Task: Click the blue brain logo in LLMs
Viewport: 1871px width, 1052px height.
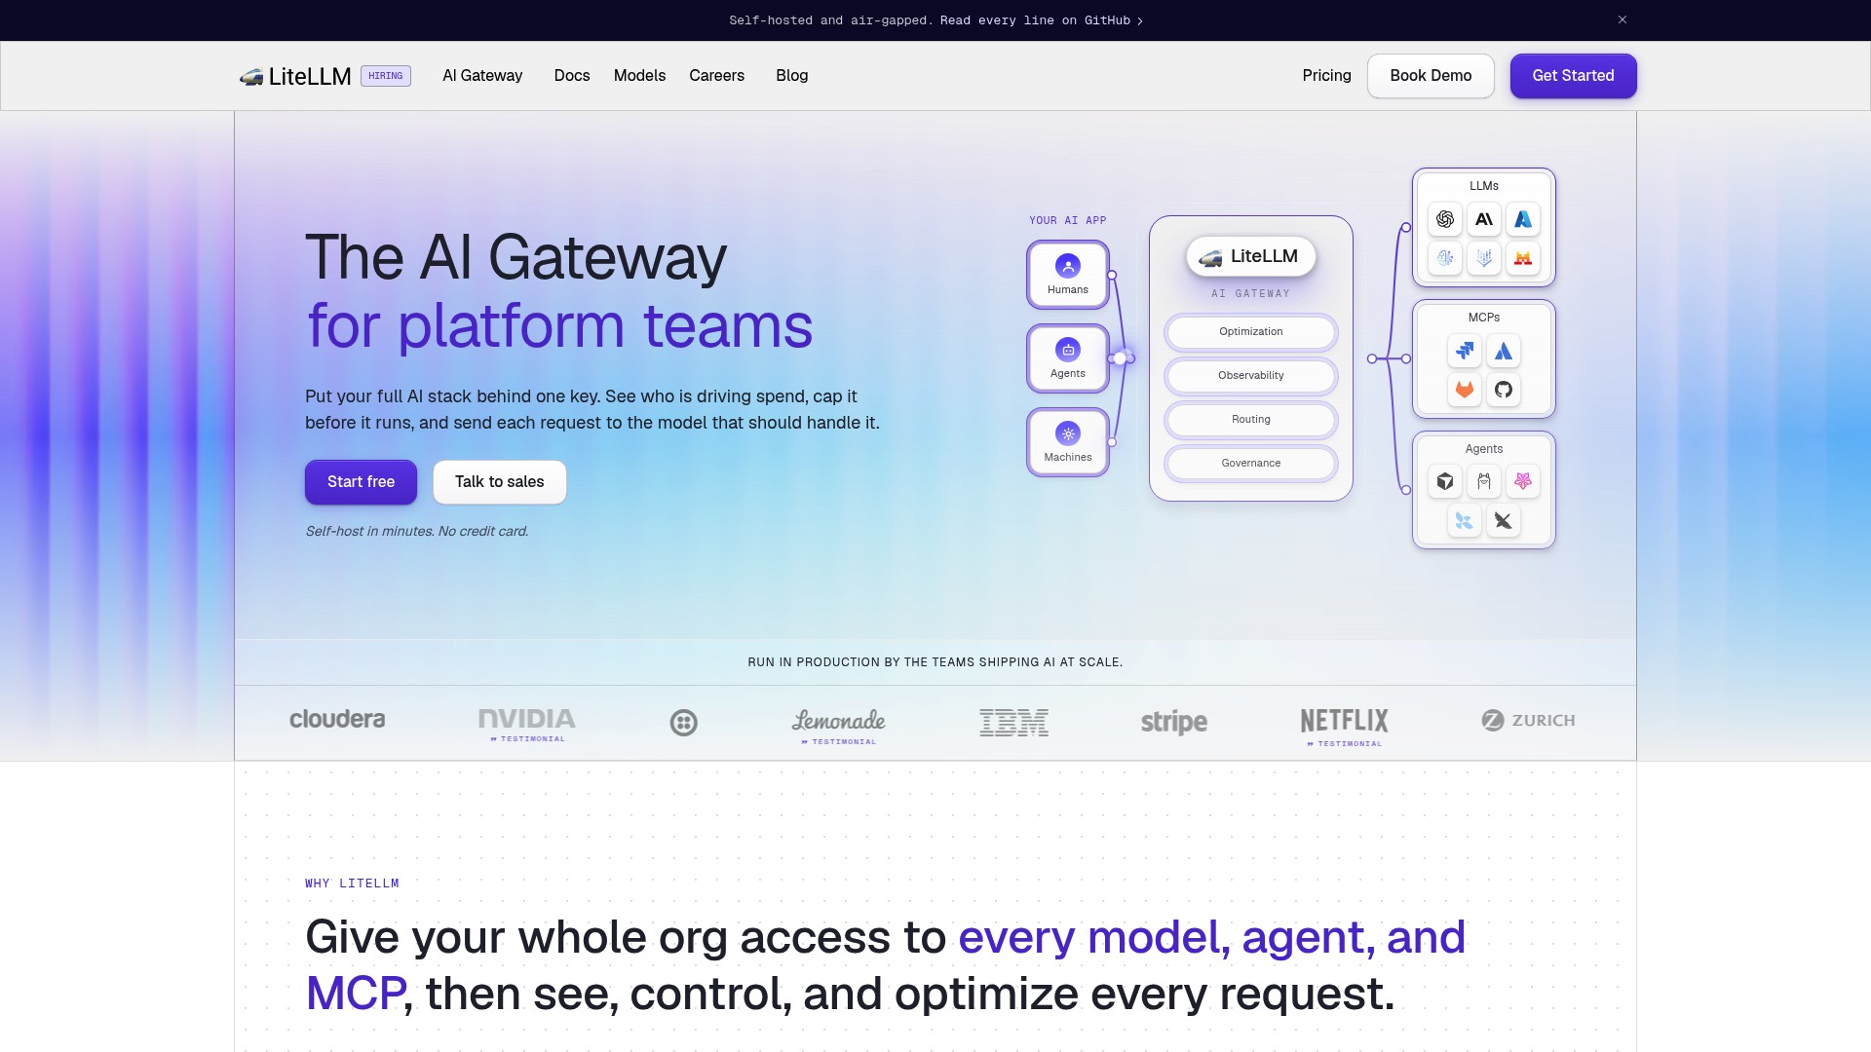Action: pos(1445,258)
